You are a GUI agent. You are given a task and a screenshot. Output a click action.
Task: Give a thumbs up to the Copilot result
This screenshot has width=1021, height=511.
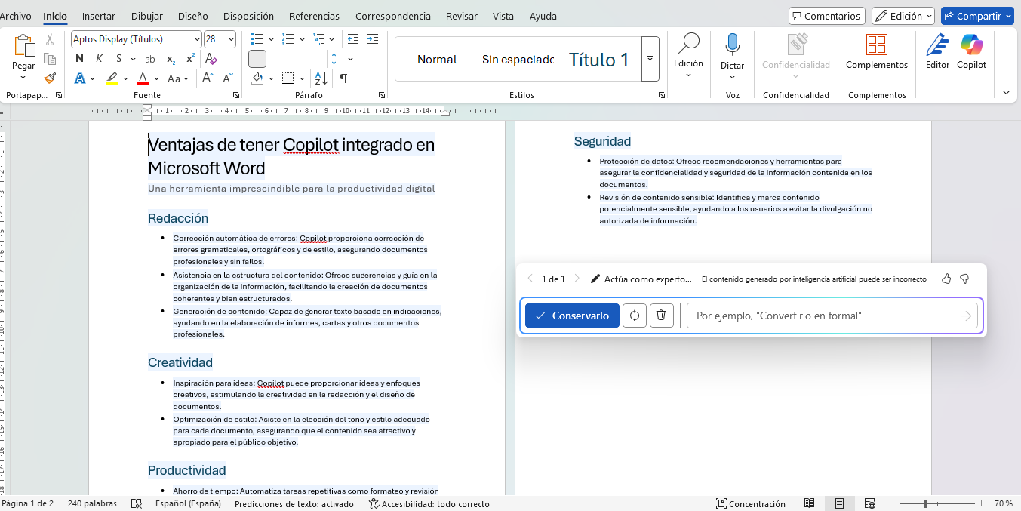pos(946,279)
